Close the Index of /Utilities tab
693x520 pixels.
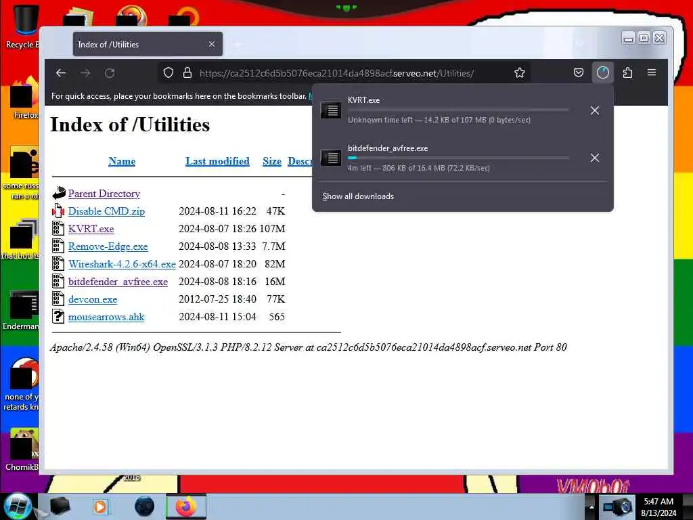(x=212, y=44)
